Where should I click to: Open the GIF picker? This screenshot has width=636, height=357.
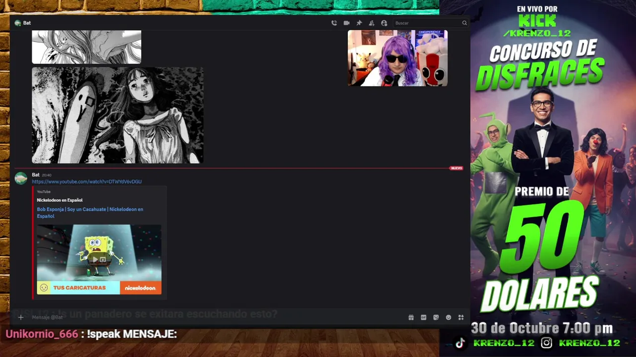423,317
